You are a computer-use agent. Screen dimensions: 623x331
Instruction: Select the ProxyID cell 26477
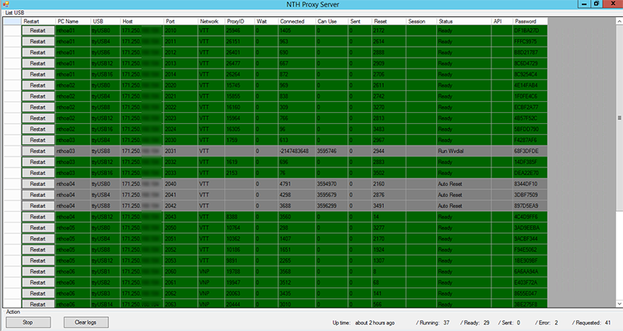(239, 64)
